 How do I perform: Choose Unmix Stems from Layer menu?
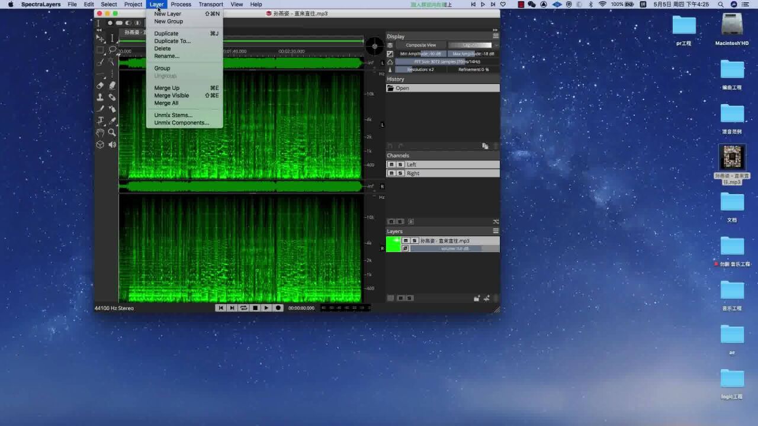[x=173, y=115]
